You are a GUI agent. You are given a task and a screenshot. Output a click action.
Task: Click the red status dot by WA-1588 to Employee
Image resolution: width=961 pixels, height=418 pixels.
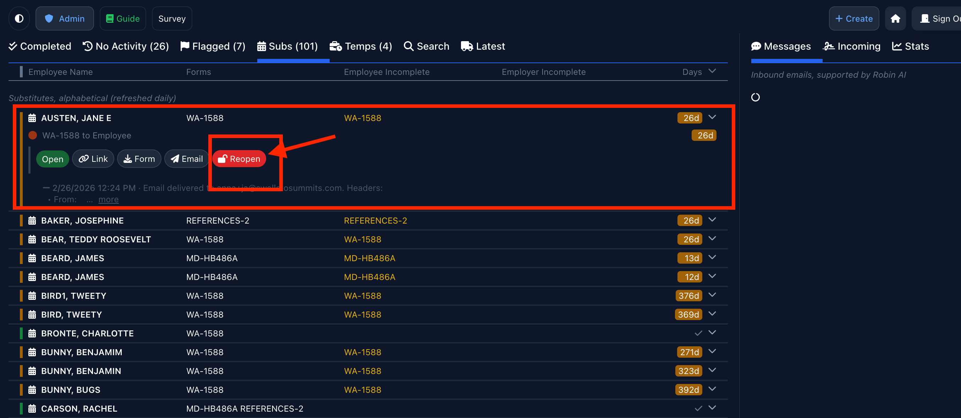click(x=33, y=135)
